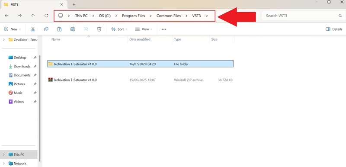The width and height of the screenshot is (346, 167).
Task: Go back with the left arrow
Action: click(6, 16)
